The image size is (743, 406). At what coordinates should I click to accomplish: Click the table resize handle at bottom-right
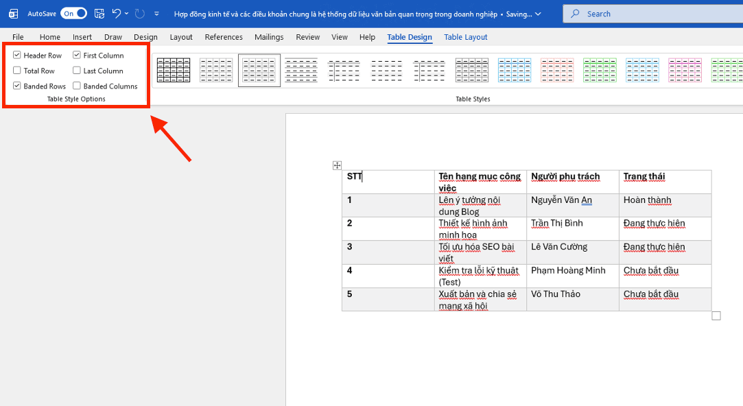click(x=716, y=315)
